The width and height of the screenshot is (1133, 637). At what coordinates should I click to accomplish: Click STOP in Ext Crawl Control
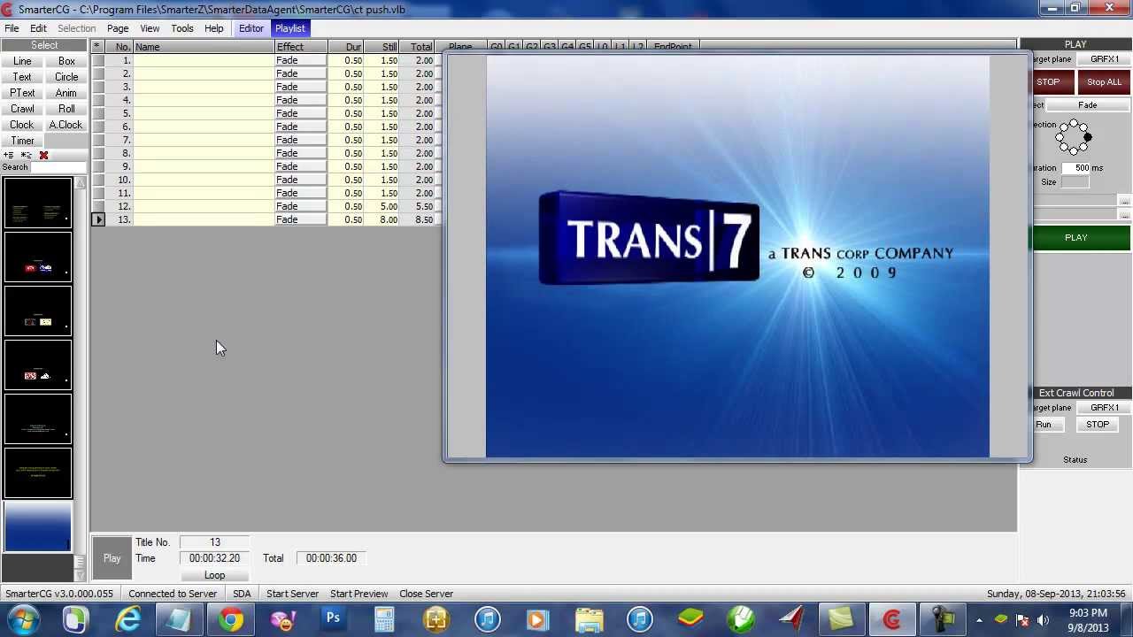click(x=1098, y=425)
